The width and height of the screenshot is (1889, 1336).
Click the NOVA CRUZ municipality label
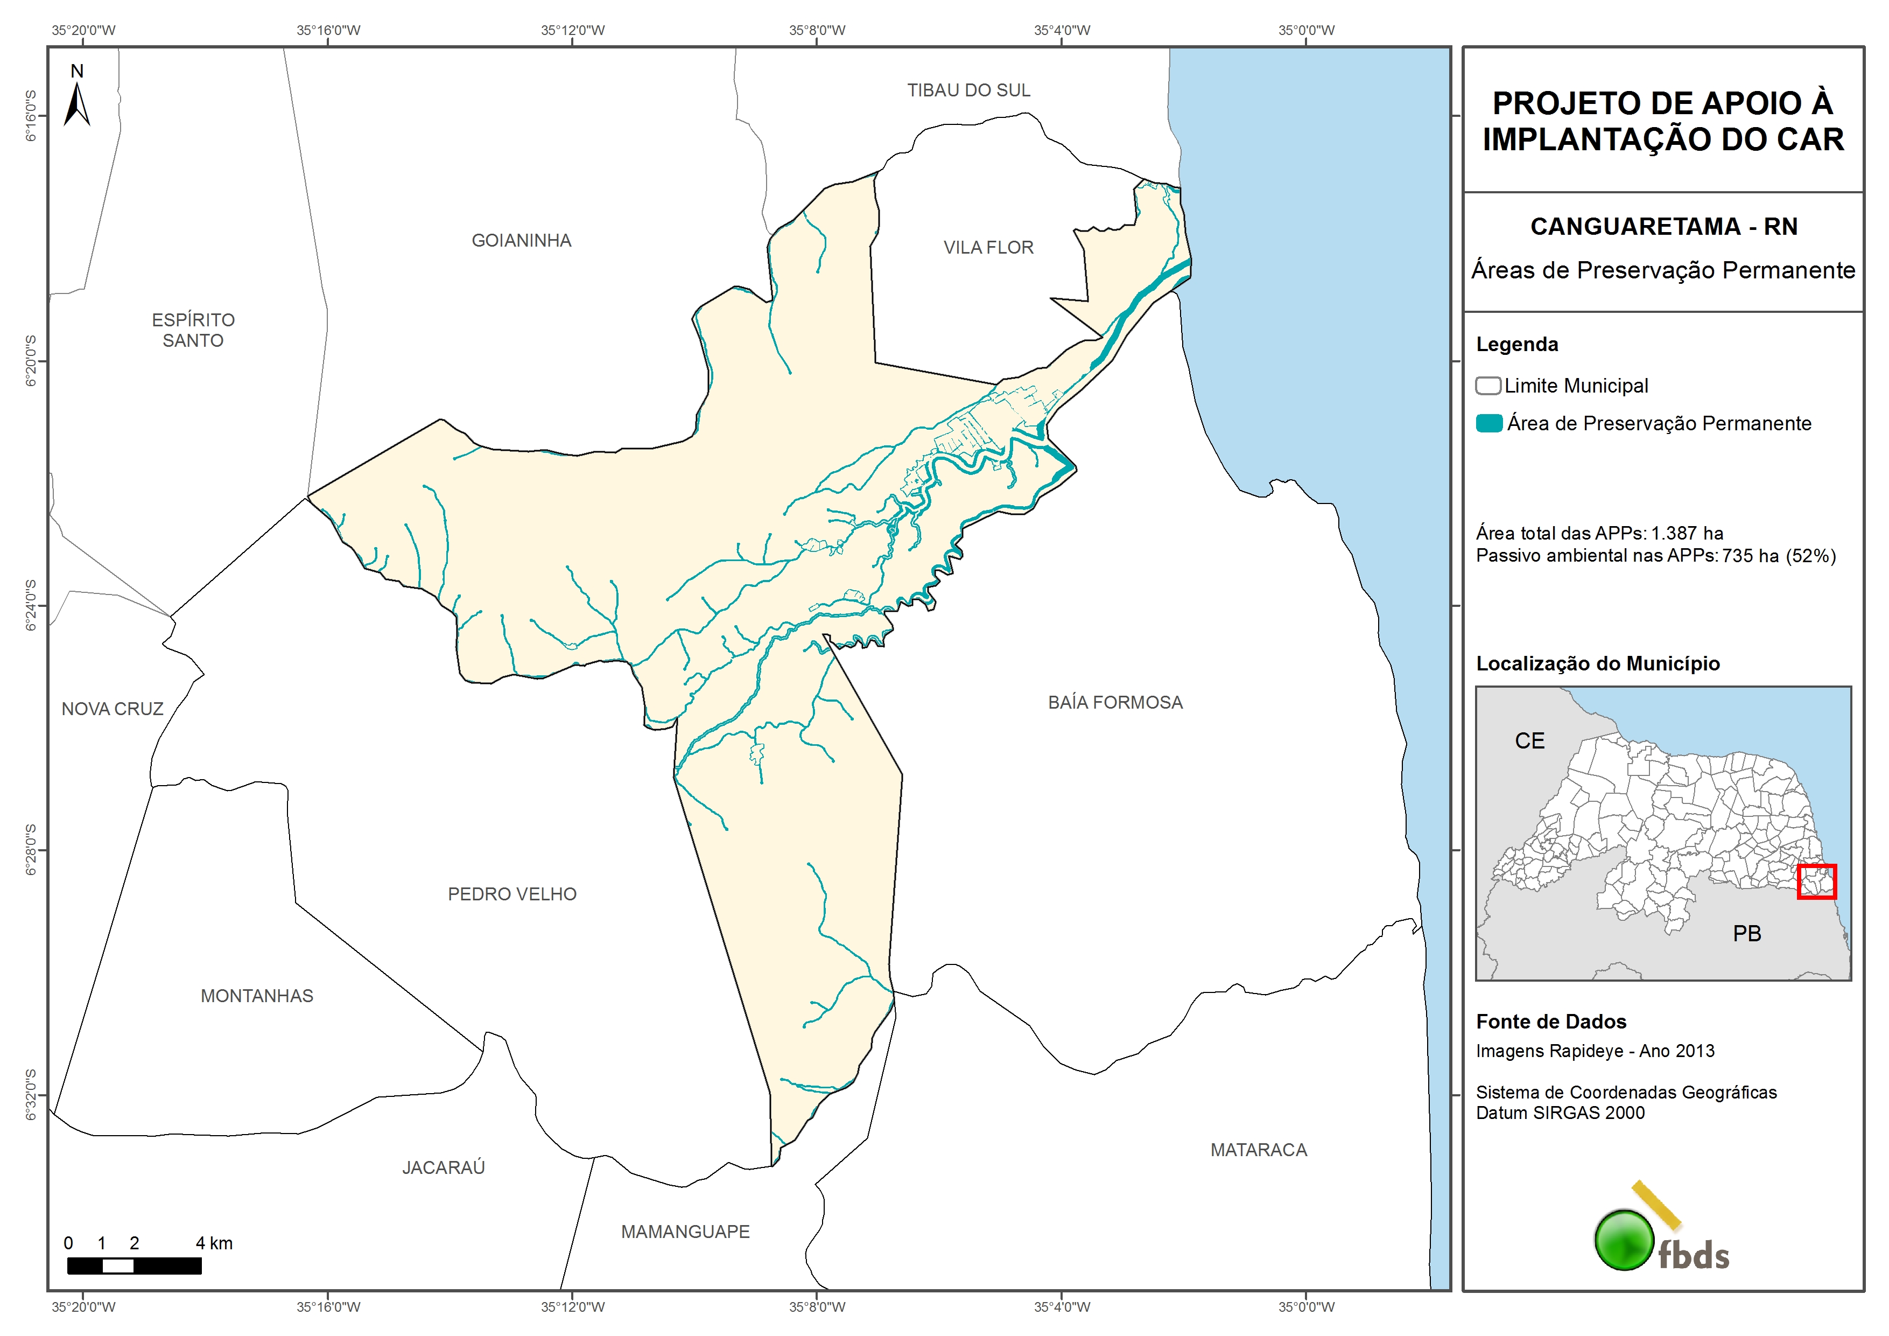tap(113, 710)
